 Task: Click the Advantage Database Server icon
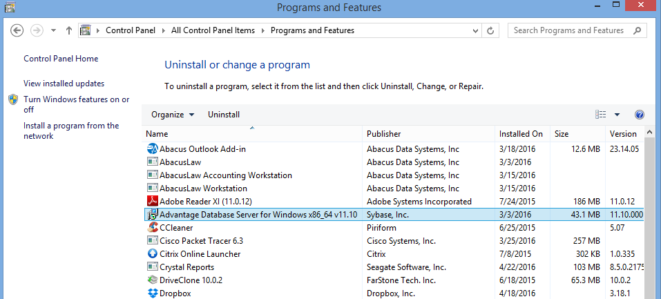(152, 214)
